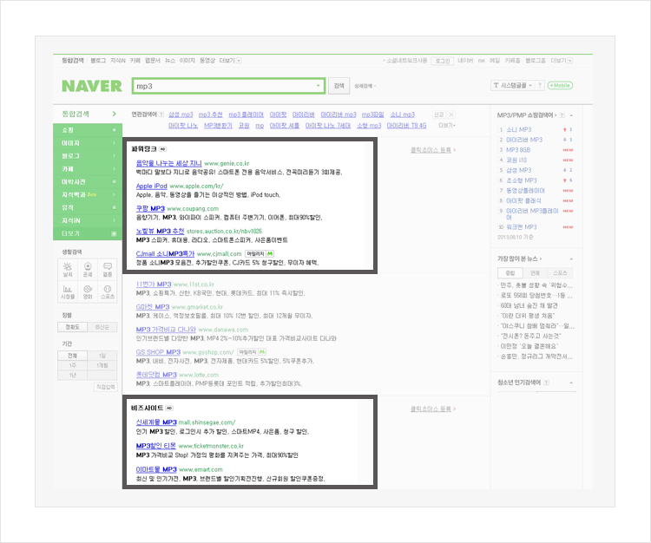The width and height of the screenshot is (651, 543).
Task: Set period filter to 1일
Action: (x=102, y=356)
